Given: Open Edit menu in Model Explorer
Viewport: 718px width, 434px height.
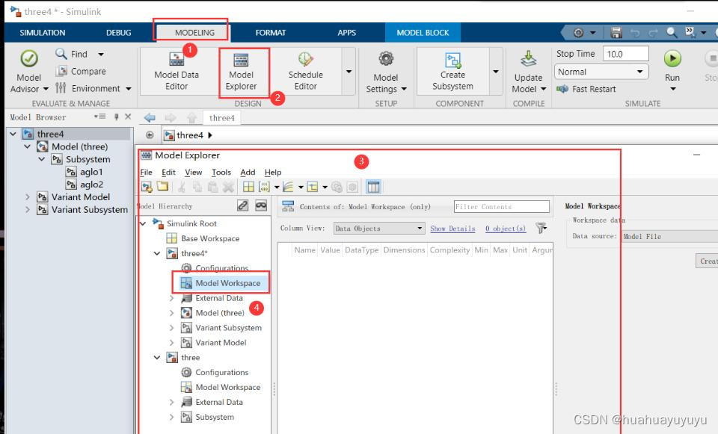Looking at the screenshot, I should (168, 173).
